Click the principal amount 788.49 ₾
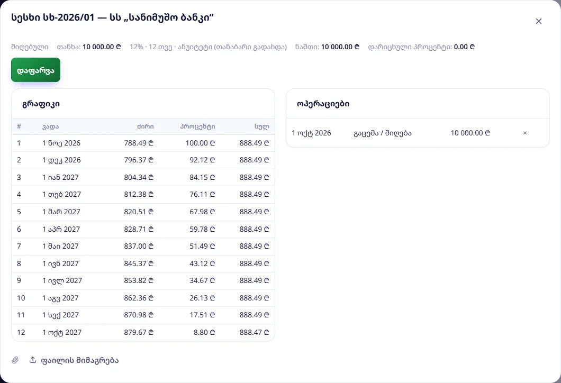Viewport: 561px width, 383px height. (139, 143)
